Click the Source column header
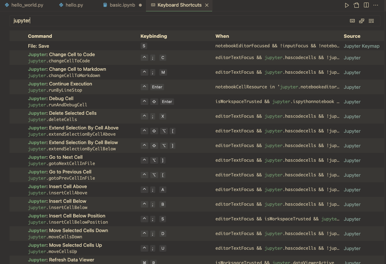 tap(352, 36)
